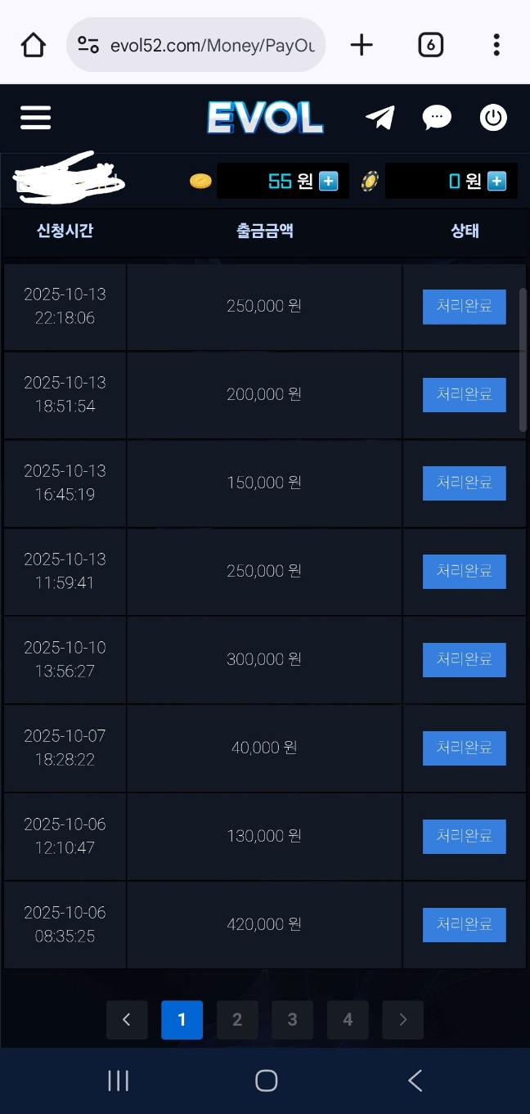Tap 처리완료 for the 420,000 won withdrawal

pos(464,924)
